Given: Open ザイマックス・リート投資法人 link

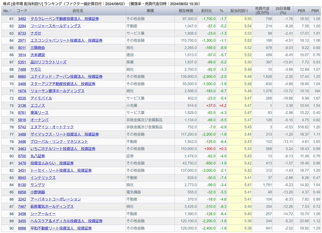Looking at the screenshot, I should [x=65, y=134].
